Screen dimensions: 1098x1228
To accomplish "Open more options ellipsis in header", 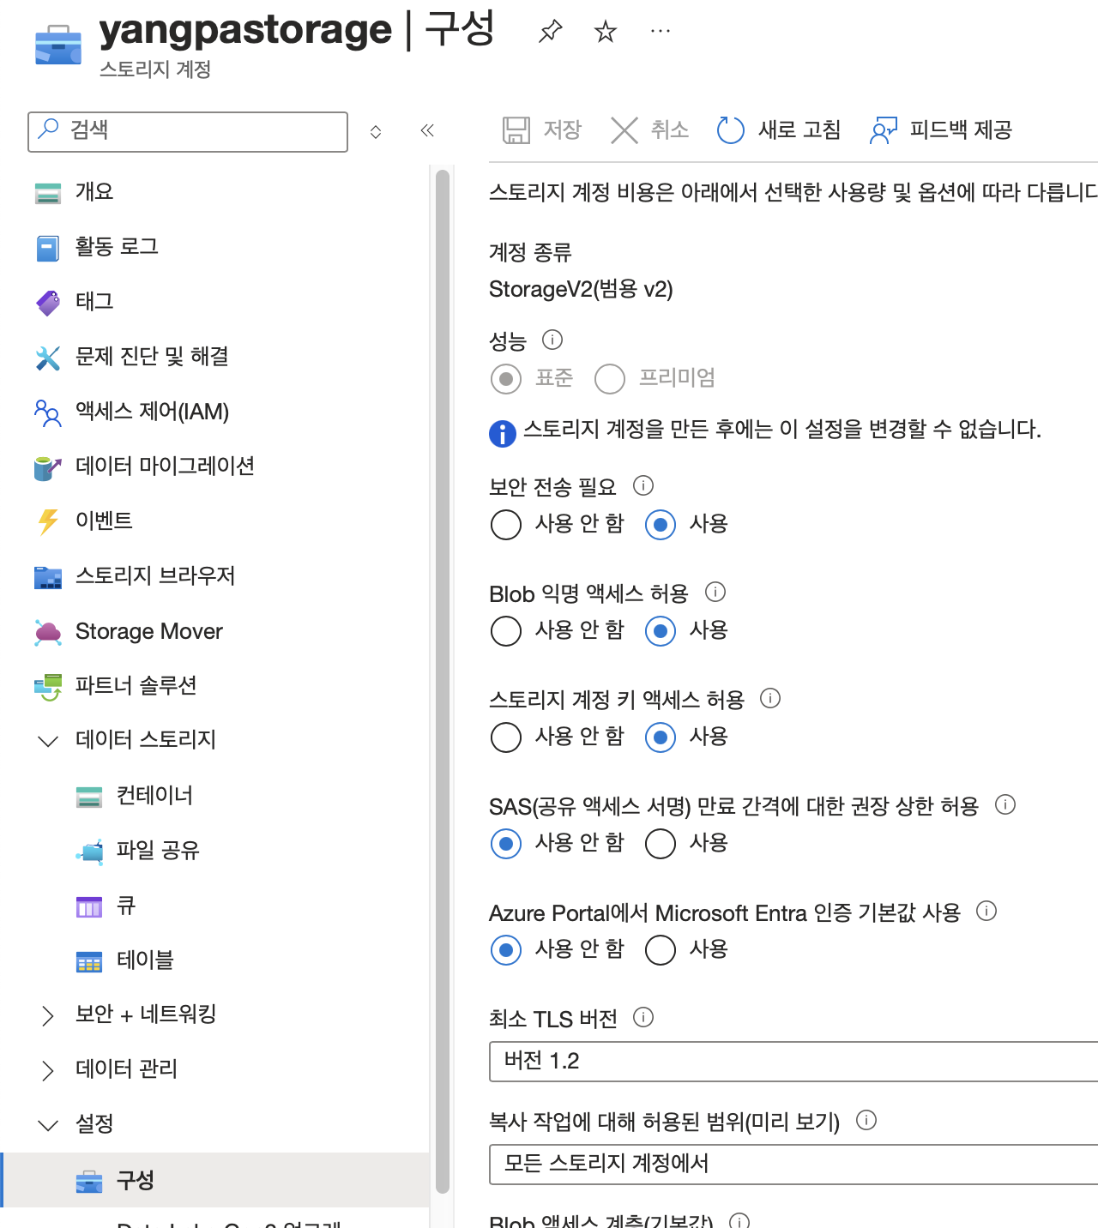I will click(660, 32).
